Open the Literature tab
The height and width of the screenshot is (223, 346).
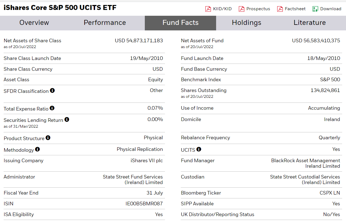click(310, 23)
